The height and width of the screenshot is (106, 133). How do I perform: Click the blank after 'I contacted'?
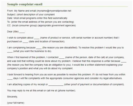coord(62,58)
